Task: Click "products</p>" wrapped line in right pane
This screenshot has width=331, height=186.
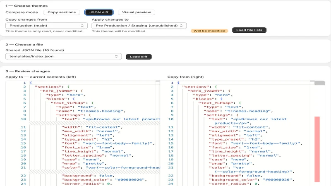Action: click(x=232, y=123)
